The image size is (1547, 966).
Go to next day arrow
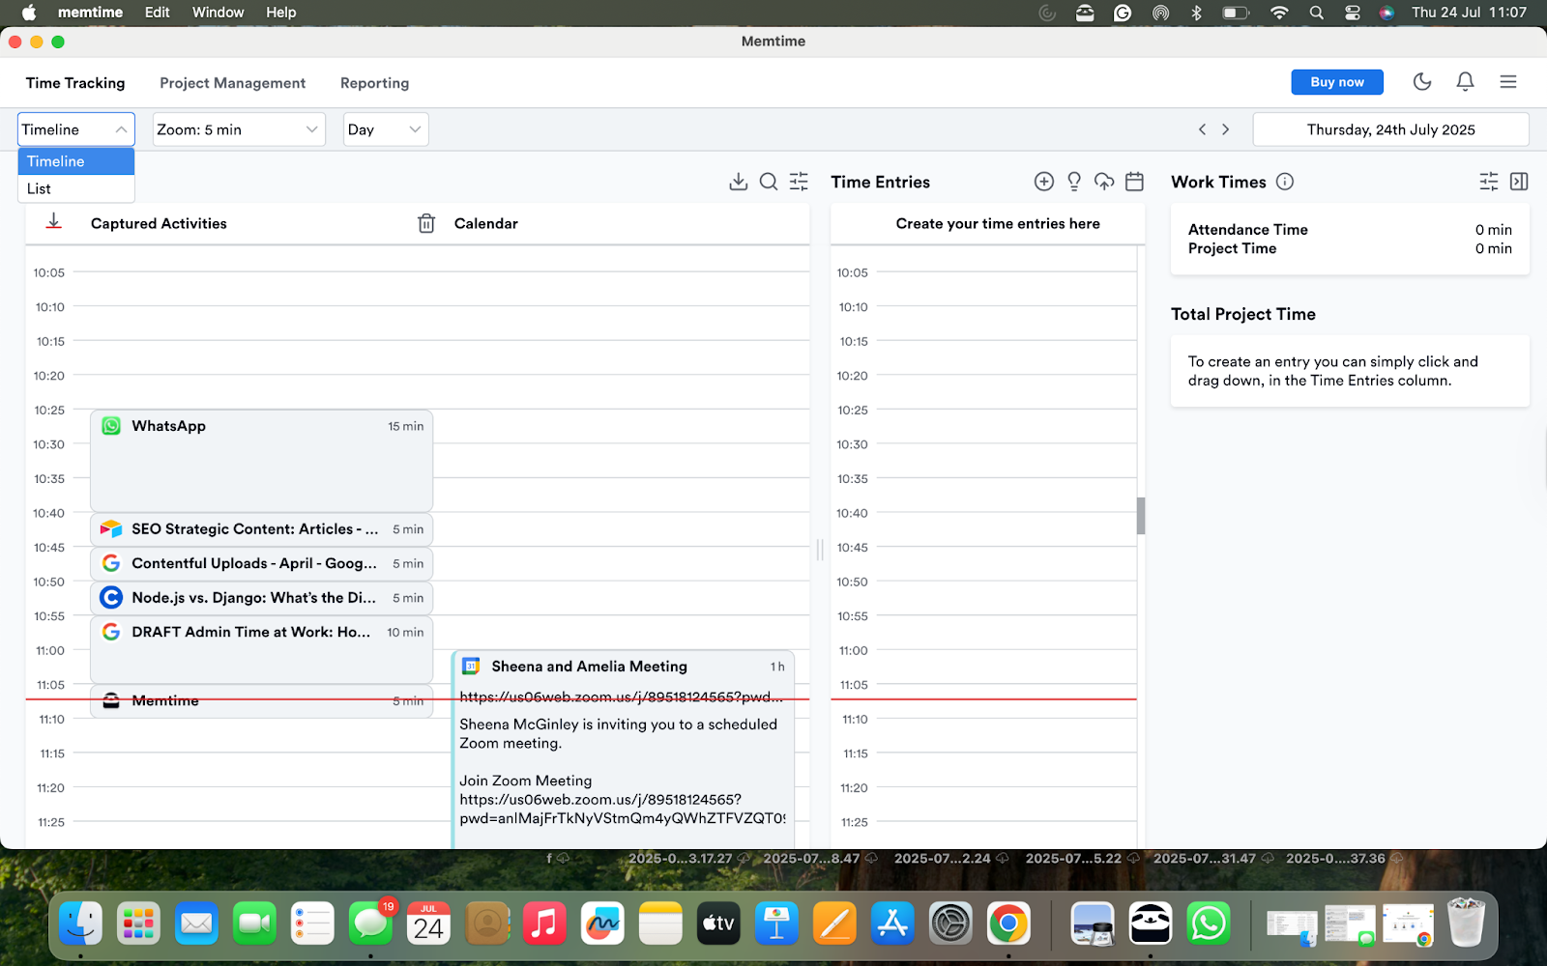tap(1226, 129)
